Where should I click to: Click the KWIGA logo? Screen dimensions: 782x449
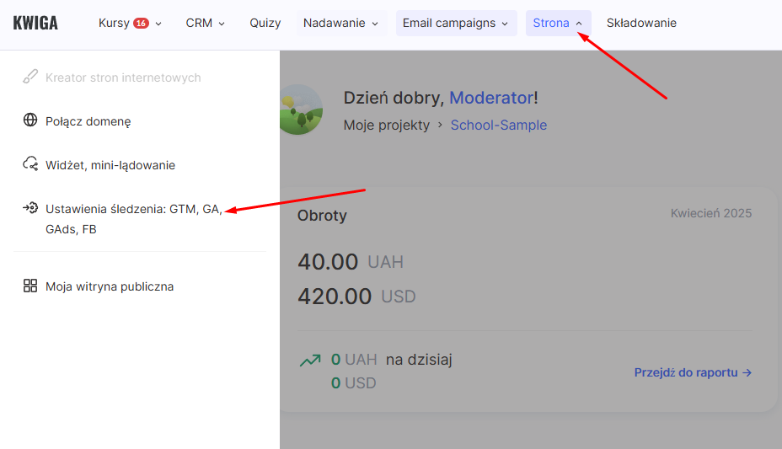[x=35, y=23]
